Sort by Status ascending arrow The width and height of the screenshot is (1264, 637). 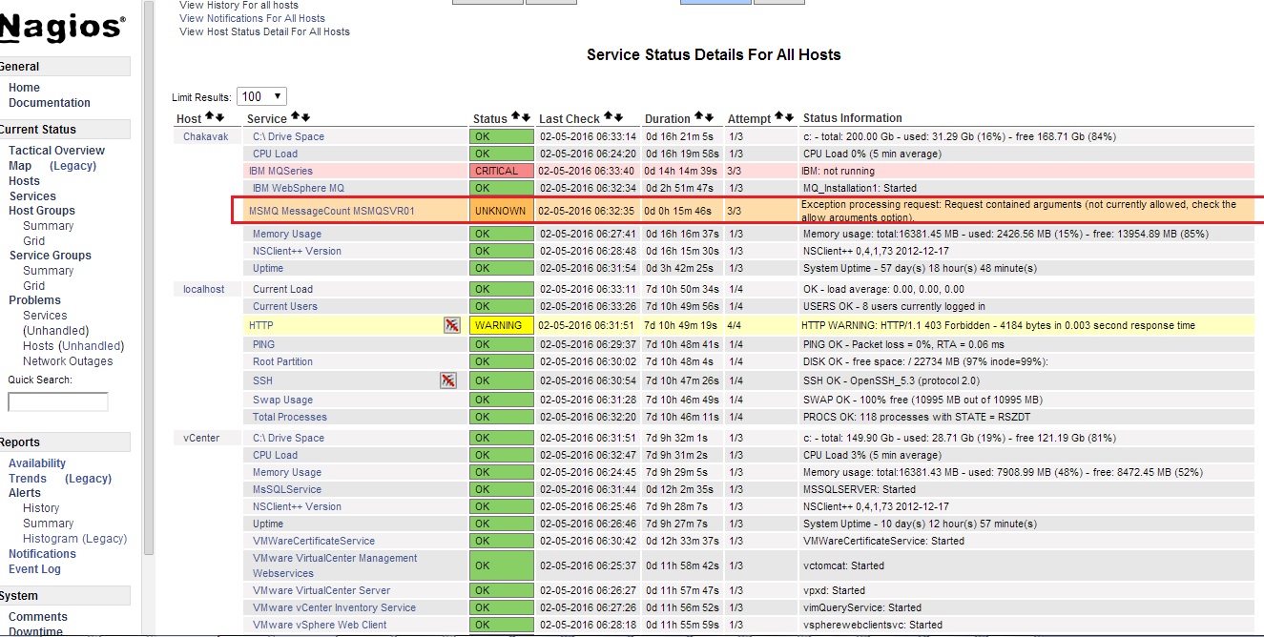click(x=515, y=117)
